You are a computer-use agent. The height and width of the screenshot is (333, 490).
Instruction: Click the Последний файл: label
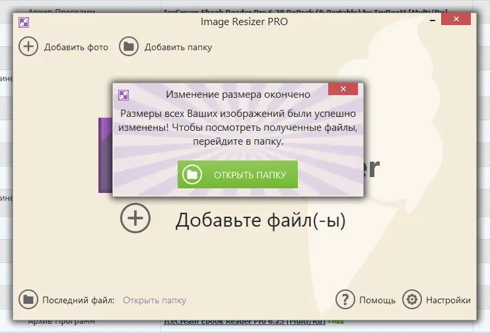click(x=79, y=300)
